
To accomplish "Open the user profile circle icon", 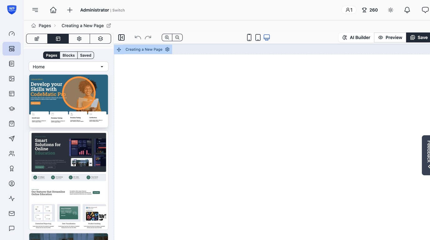I will tap(12, 184).
